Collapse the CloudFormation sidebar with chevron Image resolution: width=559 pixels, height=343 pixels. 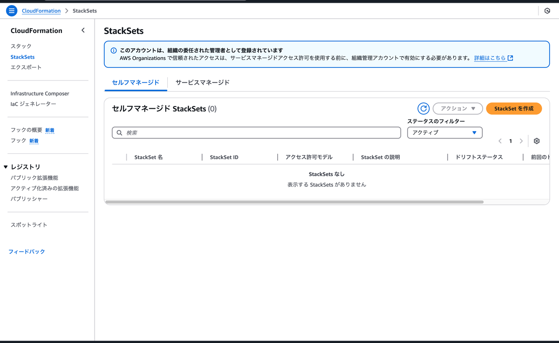[x=83, y=30]
